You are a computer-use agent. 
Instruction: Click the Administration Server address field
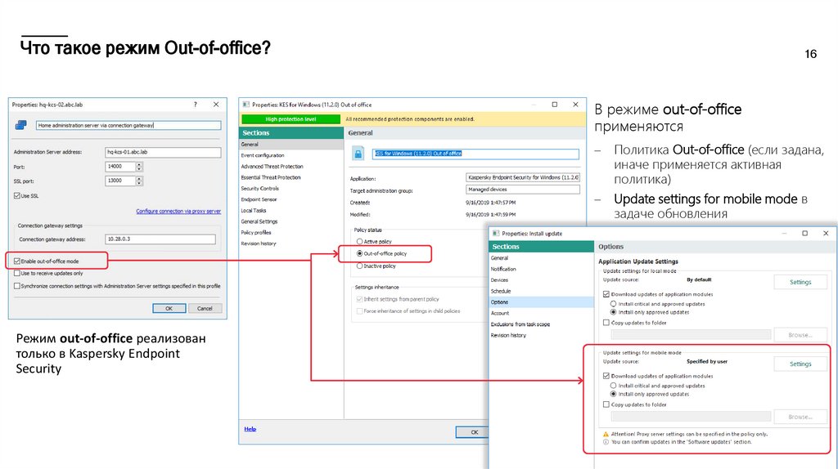[163, 152]
